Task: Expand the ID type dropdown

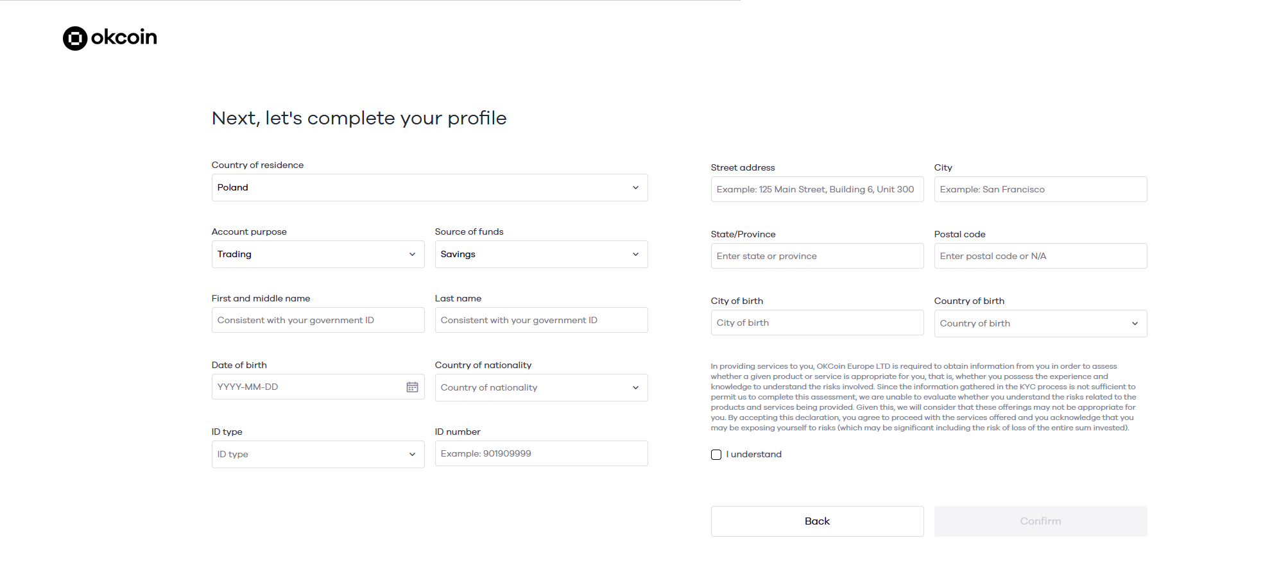Action: [318, 455]
